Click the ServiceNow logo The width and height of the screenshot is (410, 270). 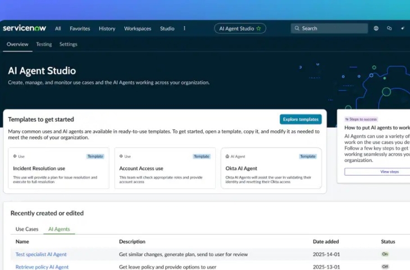tap(24, 28)
